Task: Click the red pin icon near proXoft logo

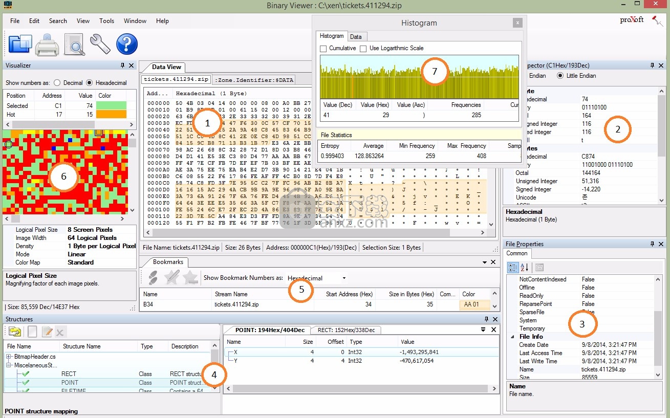Action: (657, 21)
